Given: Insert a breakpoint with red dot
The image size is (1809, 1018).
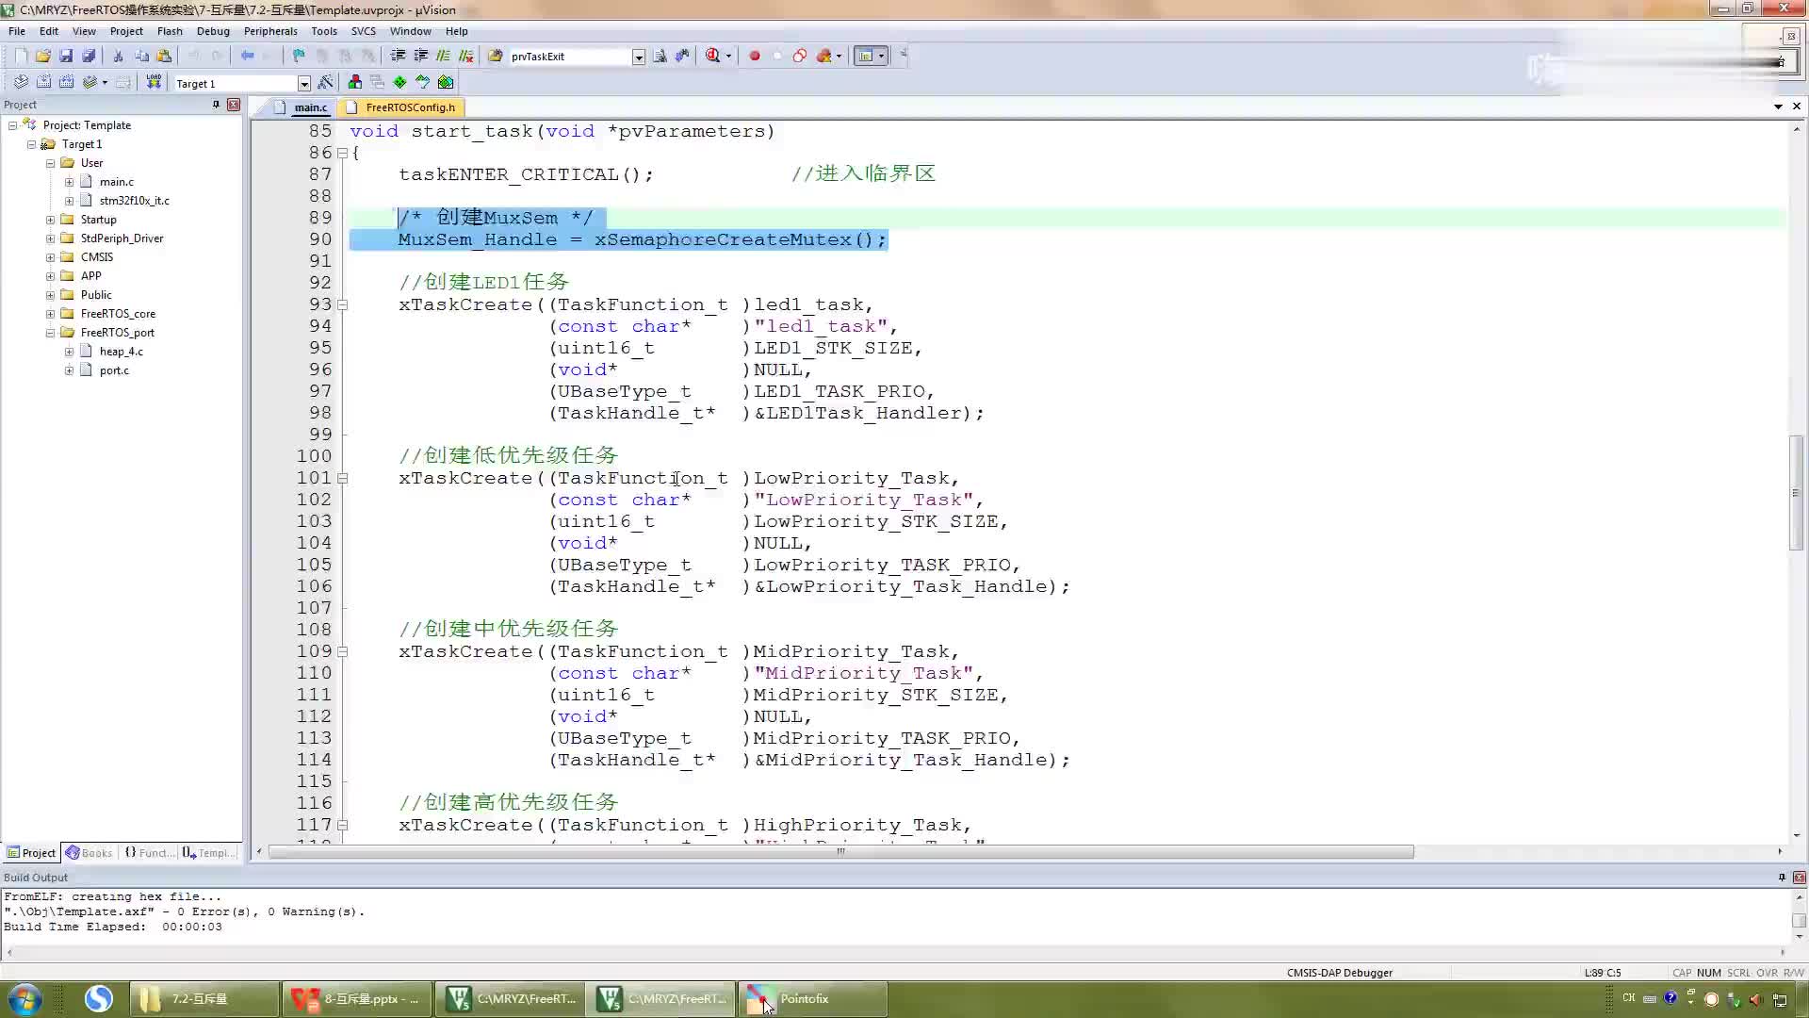Looking at the screenshot, I should 755,56.
